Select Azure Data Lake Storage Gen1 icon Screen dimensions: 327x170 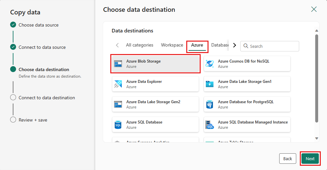pos(209,84)
